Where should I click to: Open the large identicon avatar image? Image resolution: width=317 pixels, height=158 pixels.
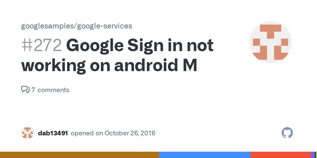click(x=270, y=42)
